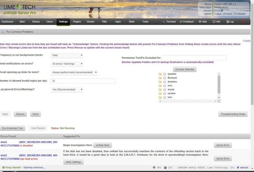Open the system Log
254x172 pixels.
(x=230, y=22)
